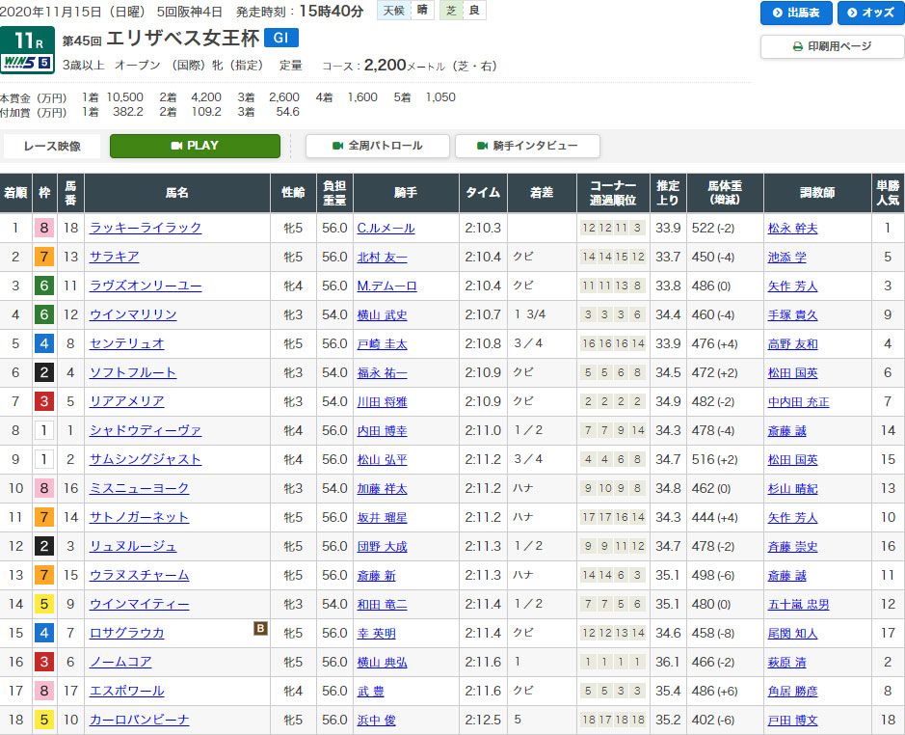Click the orange frame 7 badge for サラキア

43,257
